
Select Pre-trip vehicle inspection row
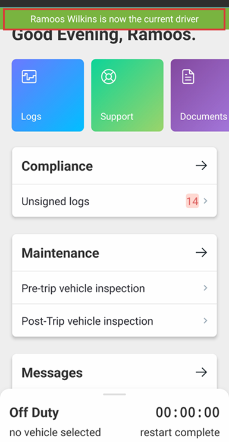[x=114, y=288]
